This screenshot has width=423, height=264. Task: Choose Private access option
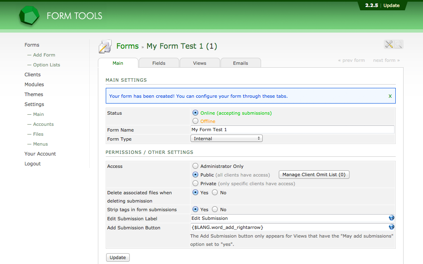pos(195,184)
